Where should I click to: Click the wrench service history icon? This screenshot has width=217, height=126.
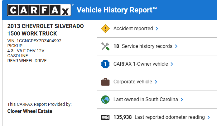(x=105, y=46)
